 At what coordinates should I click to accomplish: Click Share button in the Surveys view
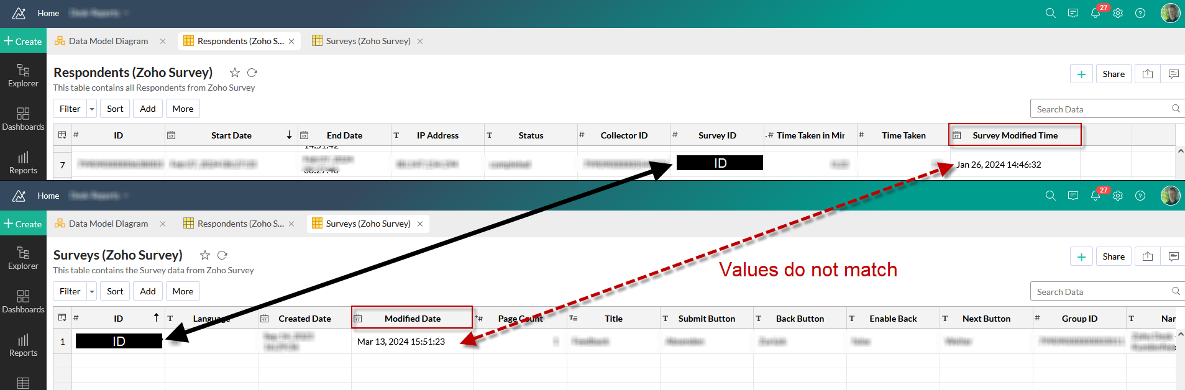tap(1114, 256)
